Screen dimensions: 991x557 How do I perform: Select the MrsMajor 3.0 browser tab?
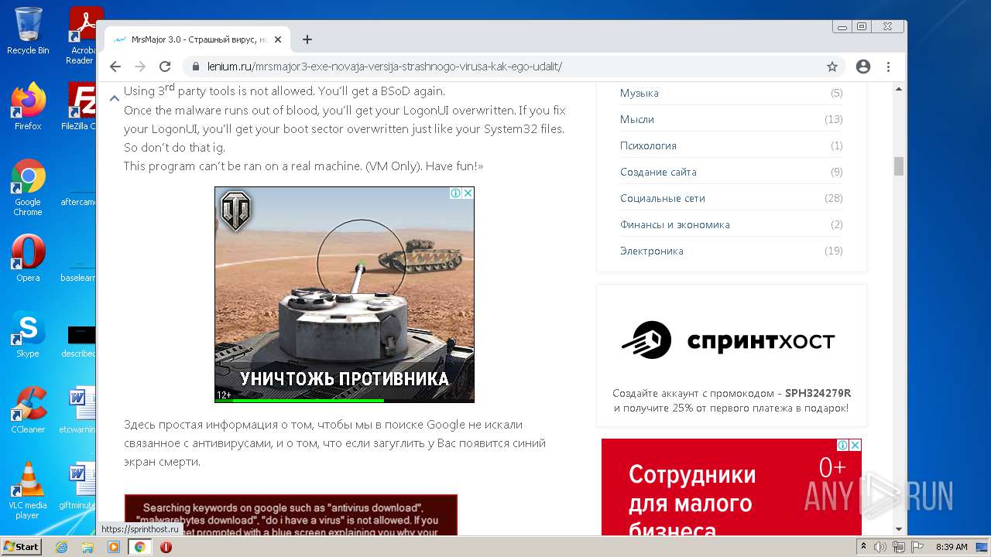click(x=197, y=39)
